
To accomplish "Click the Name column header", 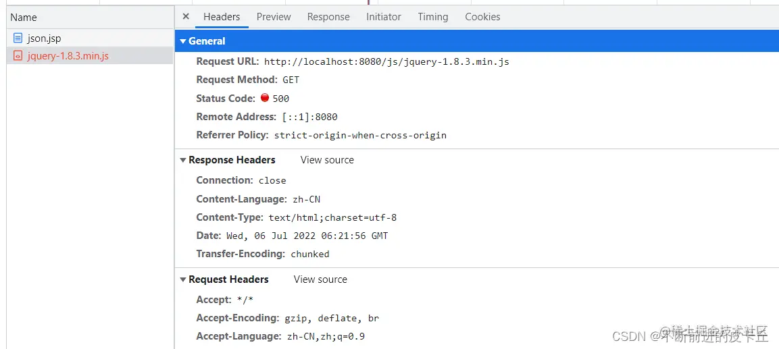I will [x=90, y=18].
